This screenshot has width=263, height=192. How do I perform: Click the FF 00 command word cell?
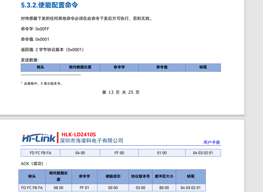pyautogui.click(x=119, y=153)
